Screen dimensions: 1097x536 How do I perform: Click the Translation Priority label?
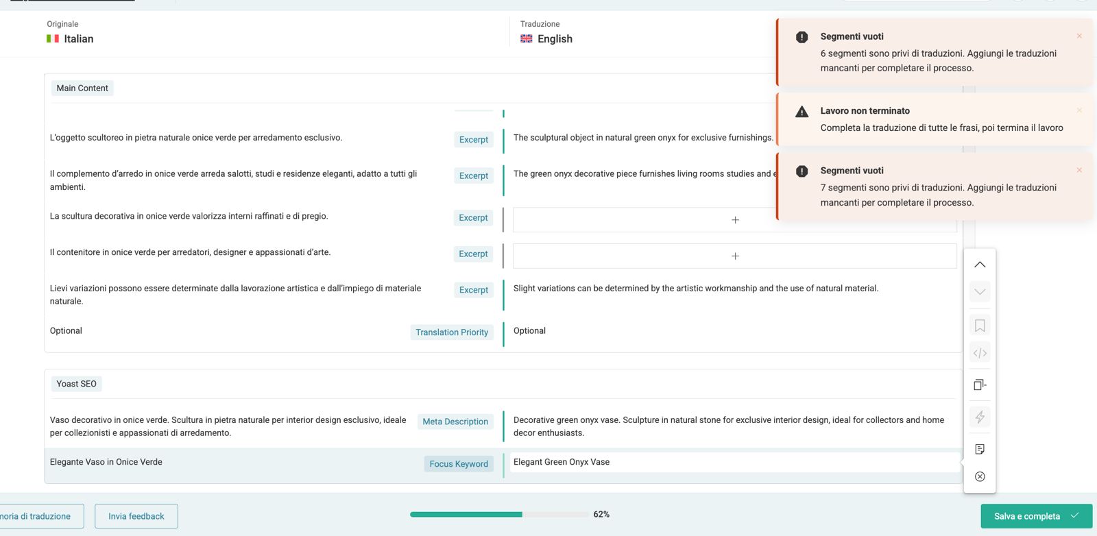tap(452, 332)
